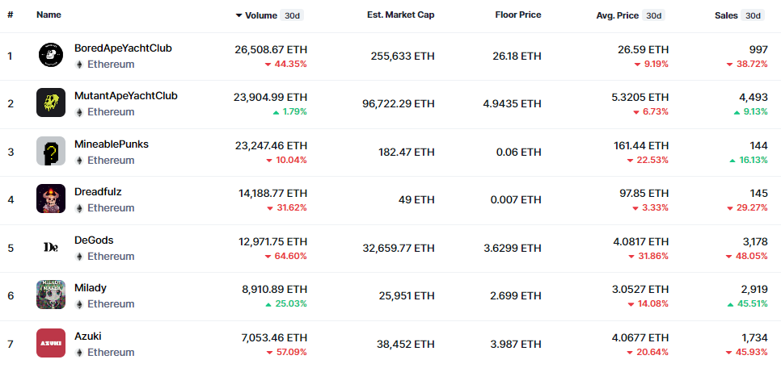Sort by the Name column header
The image size is (781, 368).
[49, 15]
